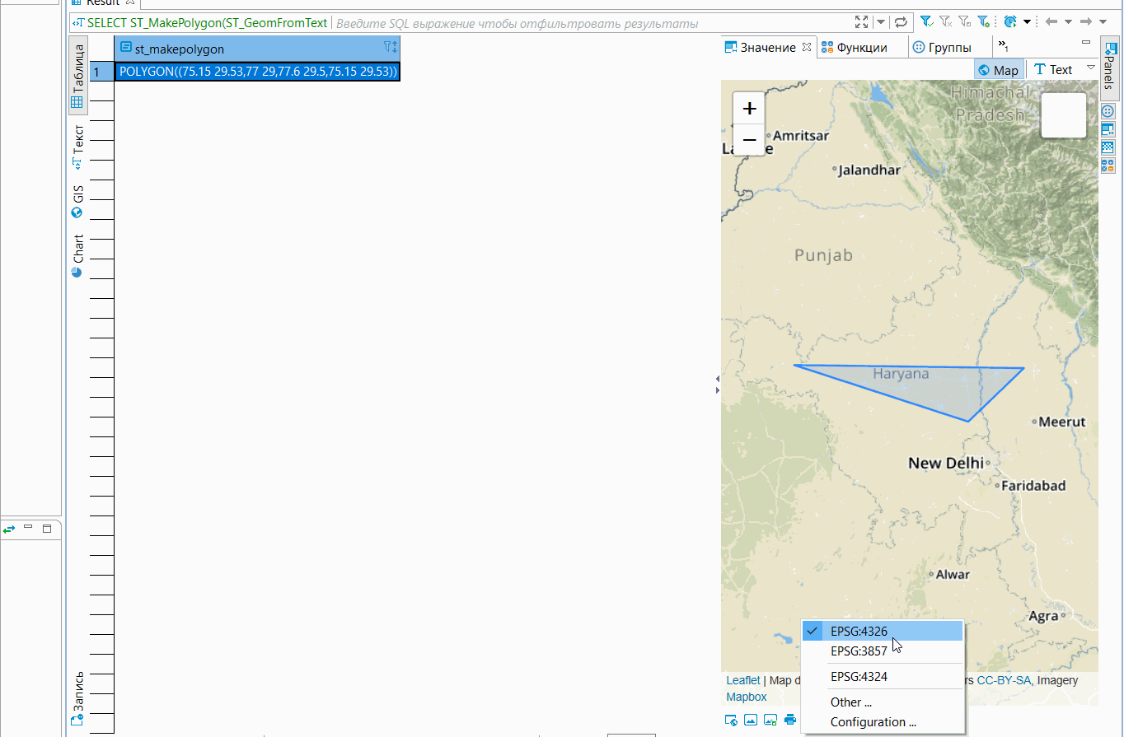
Task: Re-select the checked EPSG:4326 projection
Action: (861, 630)
